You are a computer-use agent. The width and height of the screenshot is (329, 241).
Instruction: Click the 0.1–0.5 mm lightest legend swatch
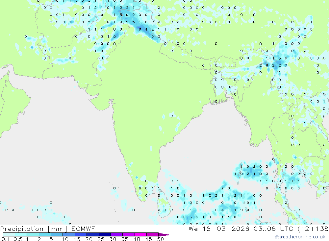[x=9, y=234]
